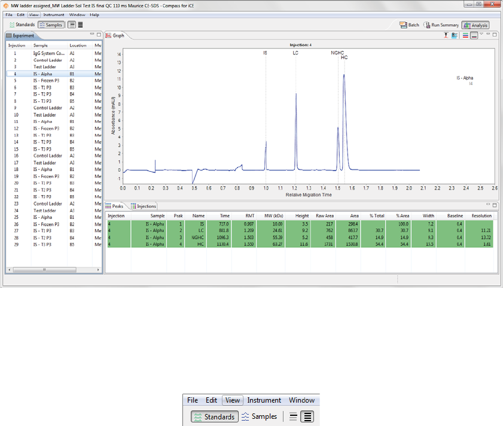Click the single view icon in toolbar
Screen dimensions: 503x426
(x=72, y=25)
